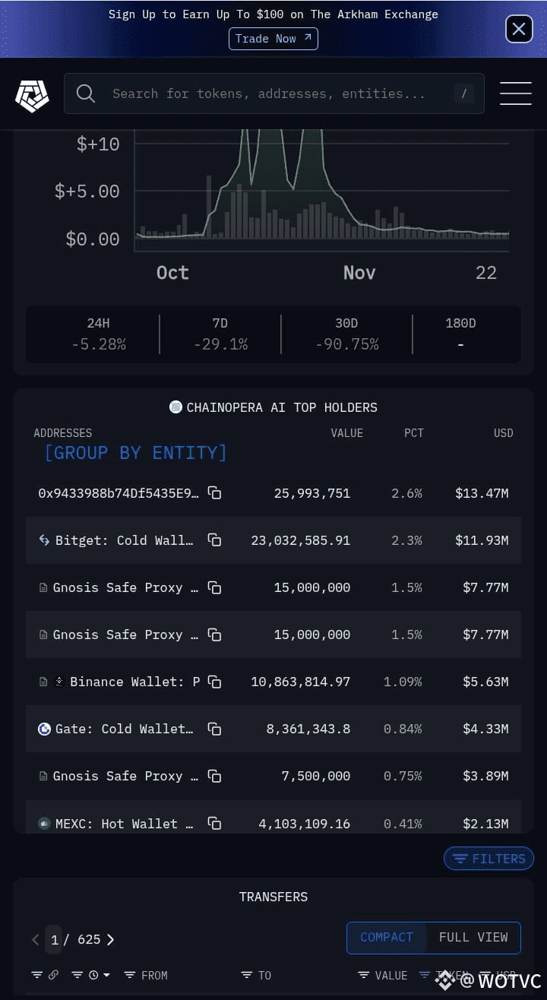
Task: Click the Trade Now button
Action: 273,39
